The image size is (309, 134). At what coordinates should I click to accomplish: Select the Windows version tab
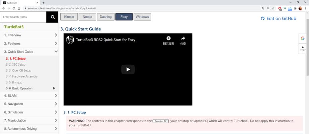[x=142, y=17]
